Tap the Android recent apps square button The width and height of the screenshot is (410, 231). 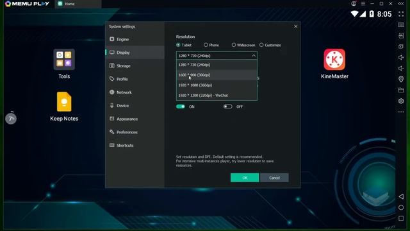point(401,218)
